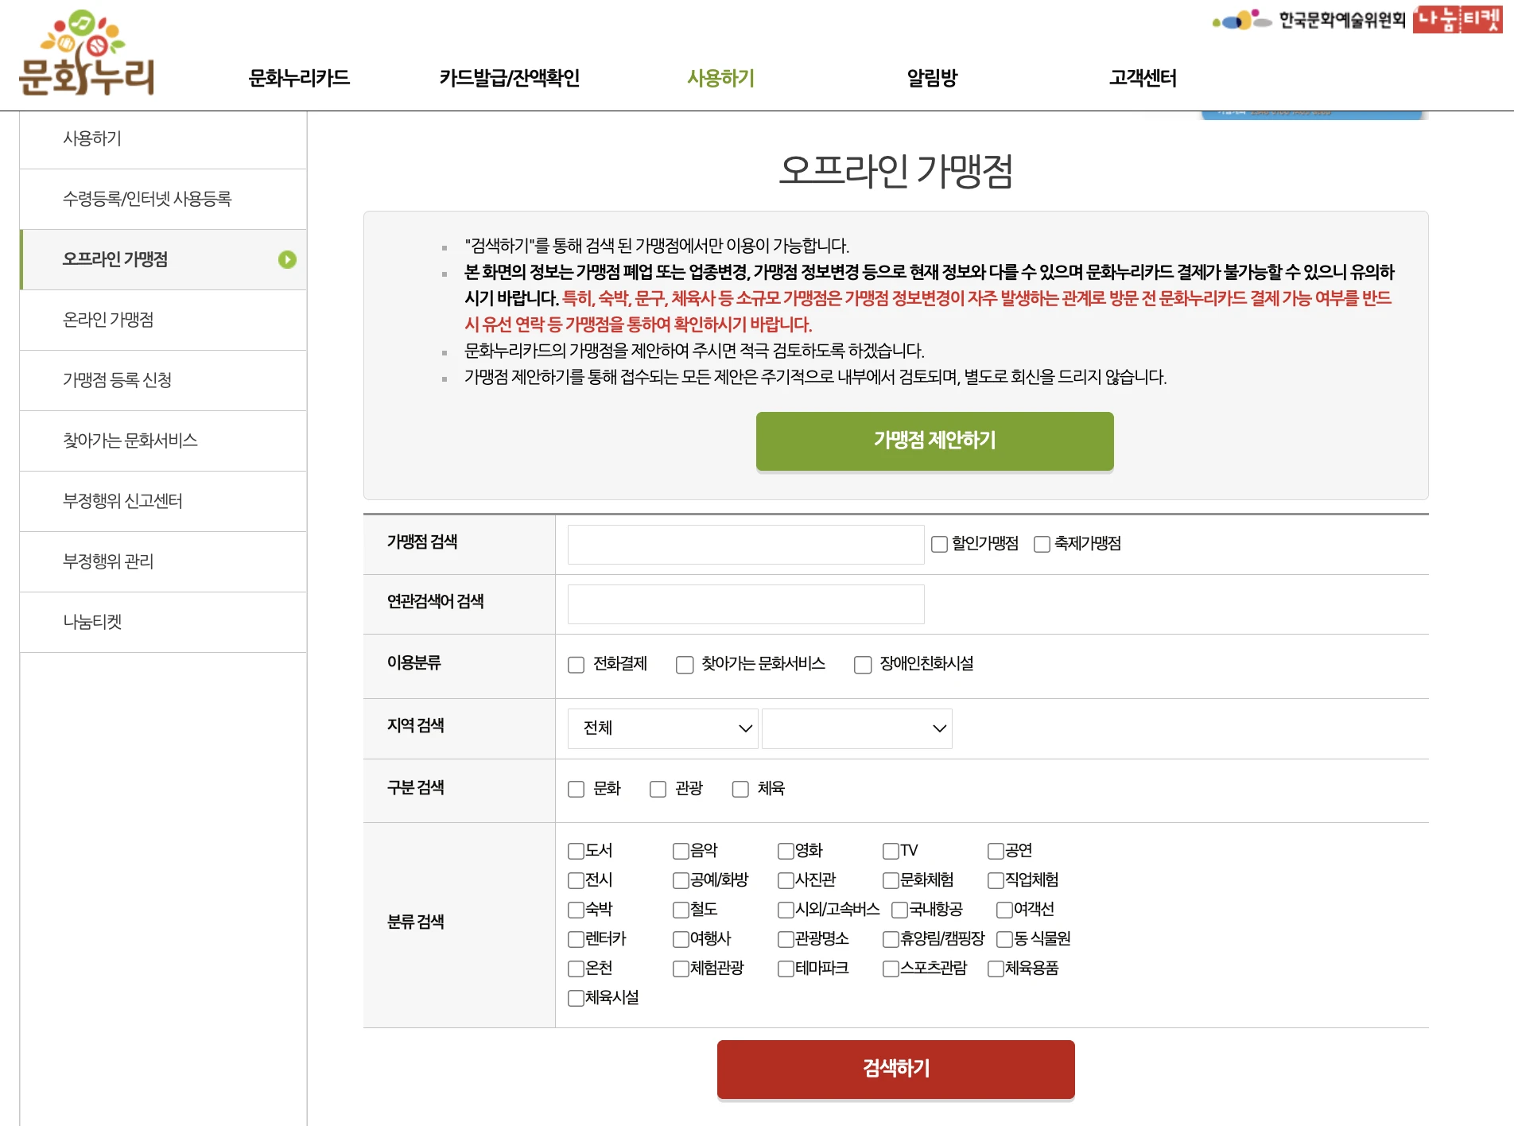This screenshot has width=1514, height=1126.
Task: Click the 한국문화예술위원회 logo
Action: pos(1309,20)
